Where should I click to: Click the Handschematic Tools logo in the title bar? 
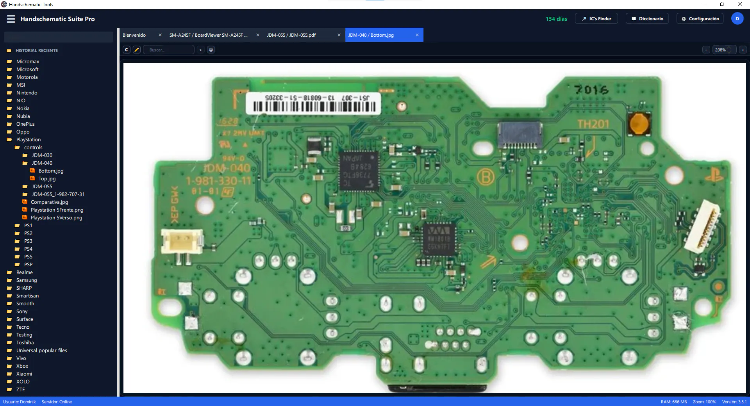pyautogui.click(x=4, y=4)
